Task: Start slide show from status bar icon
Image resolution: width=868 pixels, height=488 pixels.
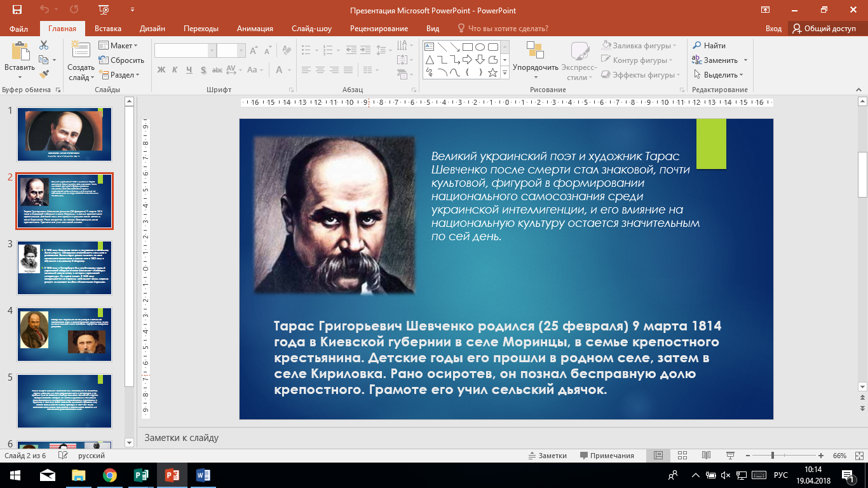Action: pyautogui.click(x=730, y=456)
